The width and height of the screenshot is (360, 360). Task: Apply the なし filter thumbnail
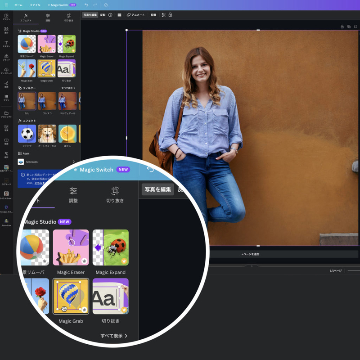click(27, 101)
